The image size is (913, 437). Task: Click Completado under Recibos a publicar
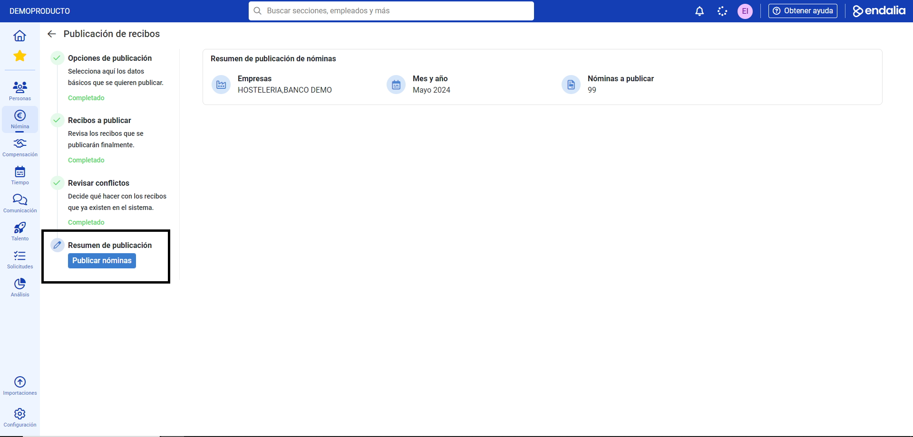(x=86, y=160)
